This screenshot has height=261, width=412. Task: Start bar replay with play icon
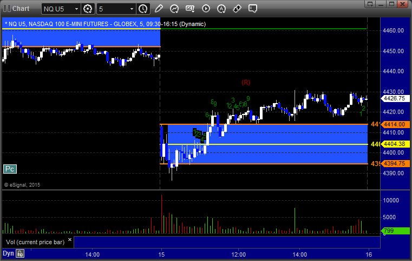206,9
